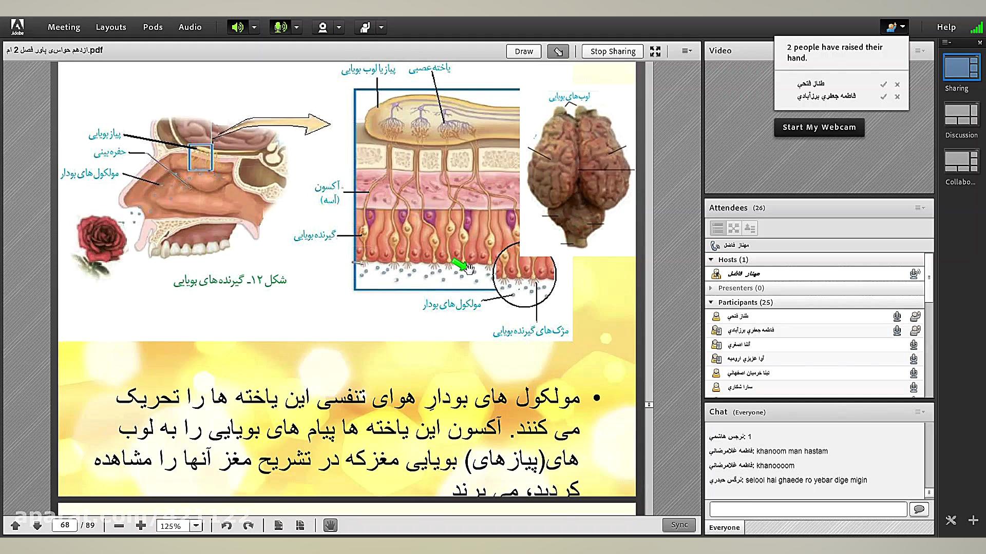Decline second raised-hand request with X
986x554 pixels.
tap(897, 96)
